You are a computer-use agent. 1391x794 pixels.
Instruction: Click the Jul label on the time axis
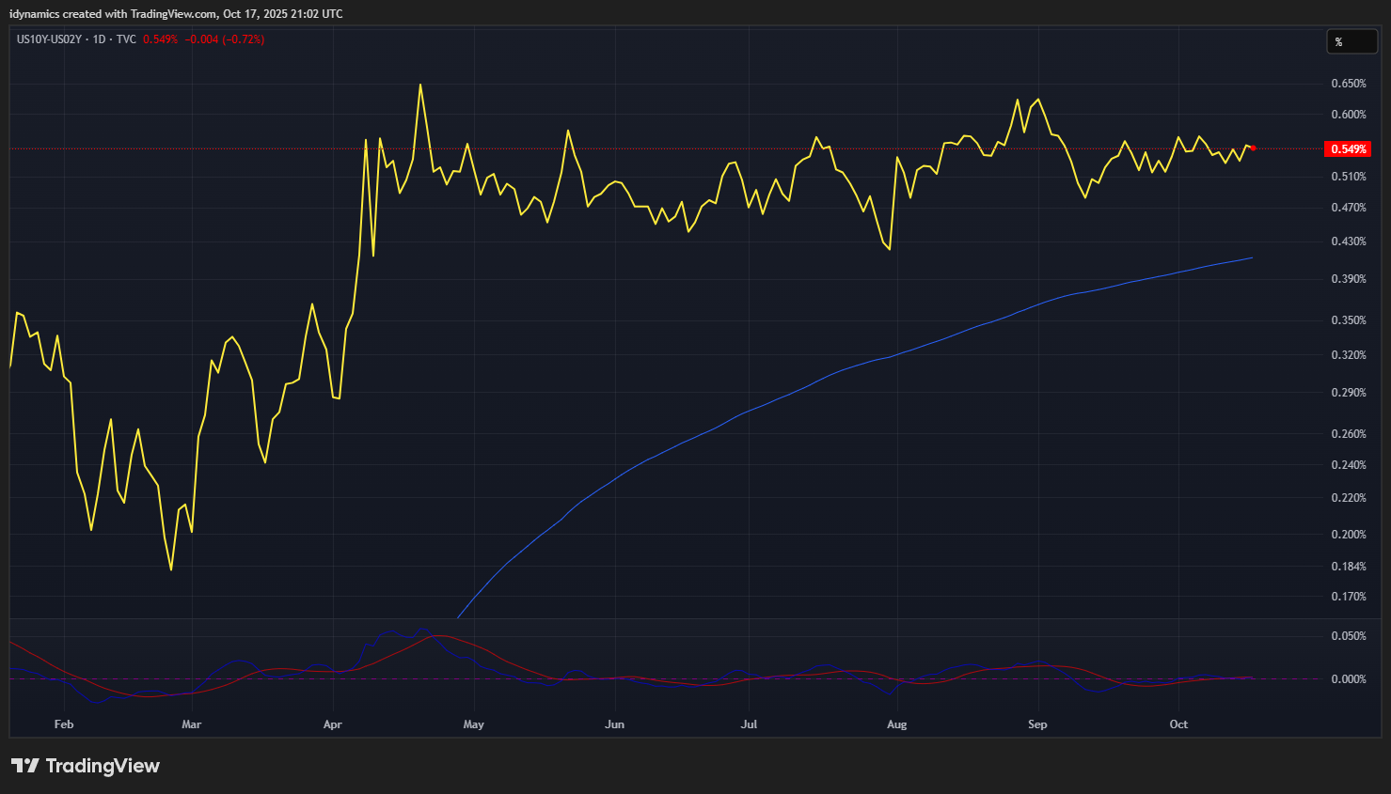pos(750,724)
